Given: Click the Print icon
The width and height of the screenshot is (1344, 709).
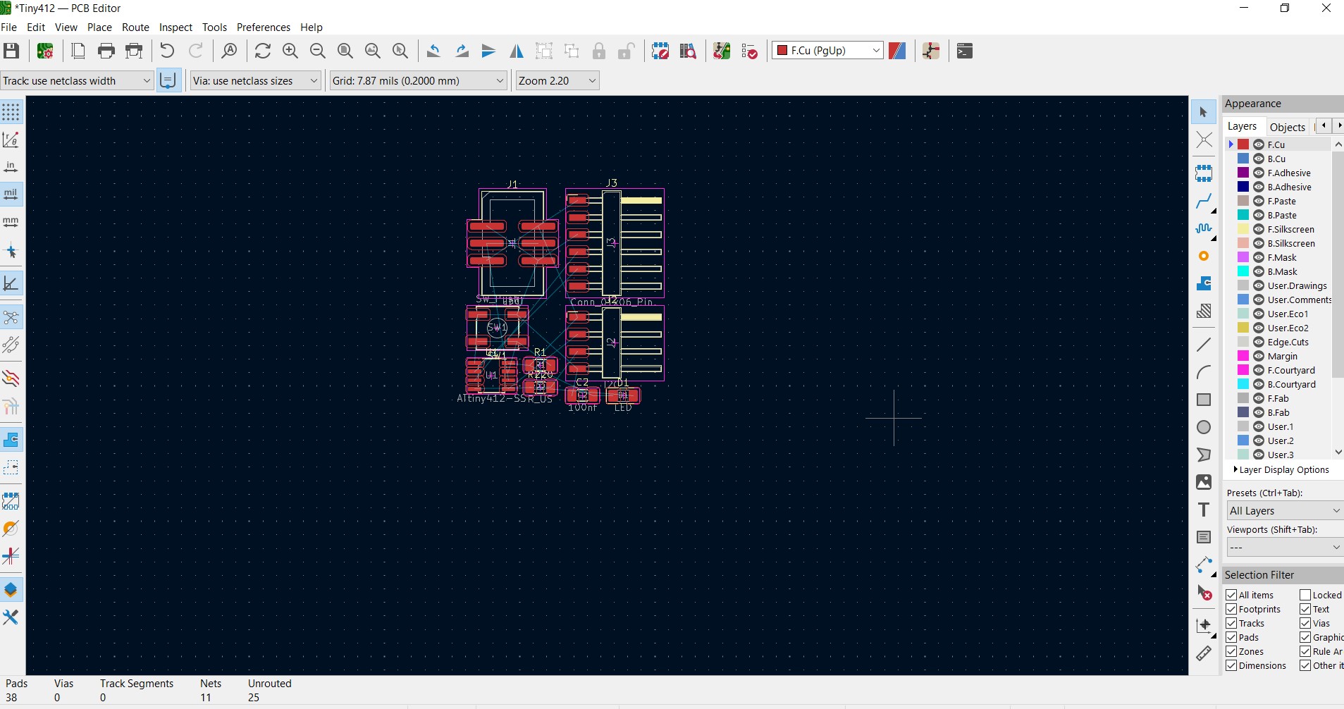Looking at the screenshot, I should click(x=106, y=51).
